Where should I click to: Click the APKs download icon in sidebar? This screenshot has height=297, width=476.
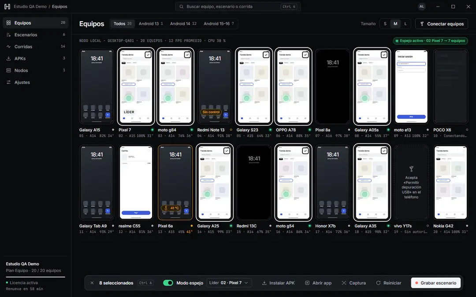pos(8,59)
